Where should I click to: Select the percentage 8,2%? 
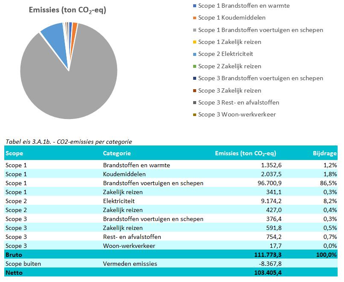(330, 201)
